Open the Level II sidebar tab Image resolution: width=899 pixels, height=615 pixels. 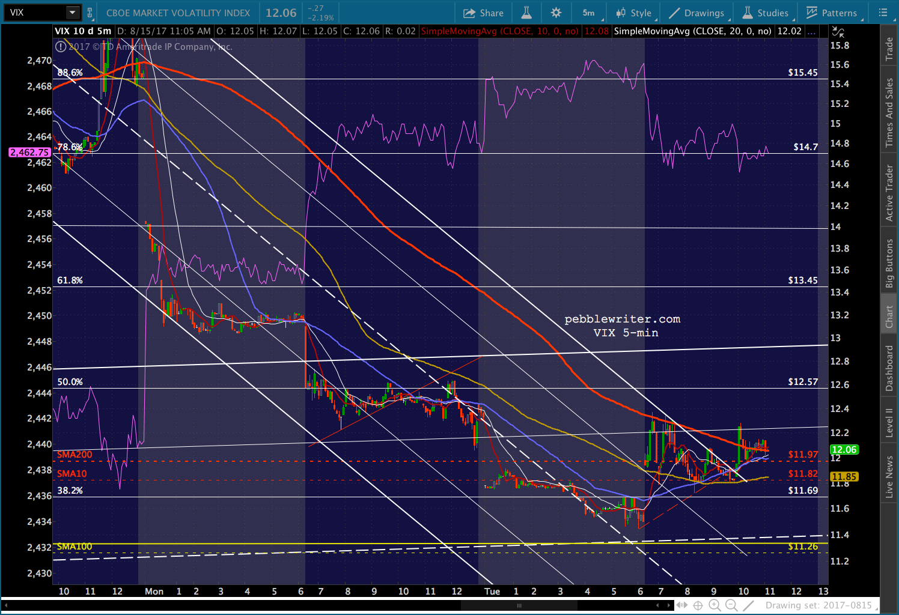[889, 422]
